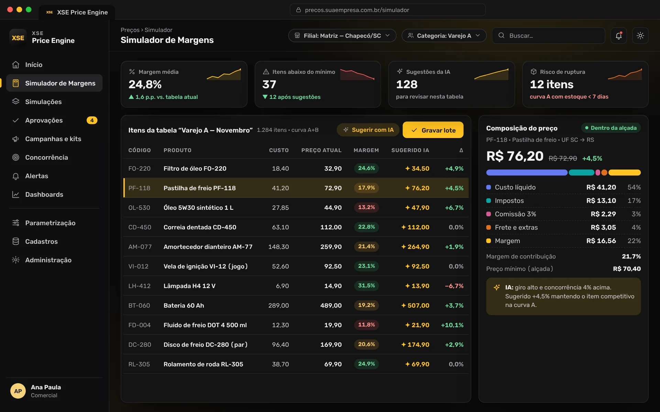Open the Filial: Matriz — Chapecó/SC dropdown
Viewport: 660px width, 412px height.
342,36
